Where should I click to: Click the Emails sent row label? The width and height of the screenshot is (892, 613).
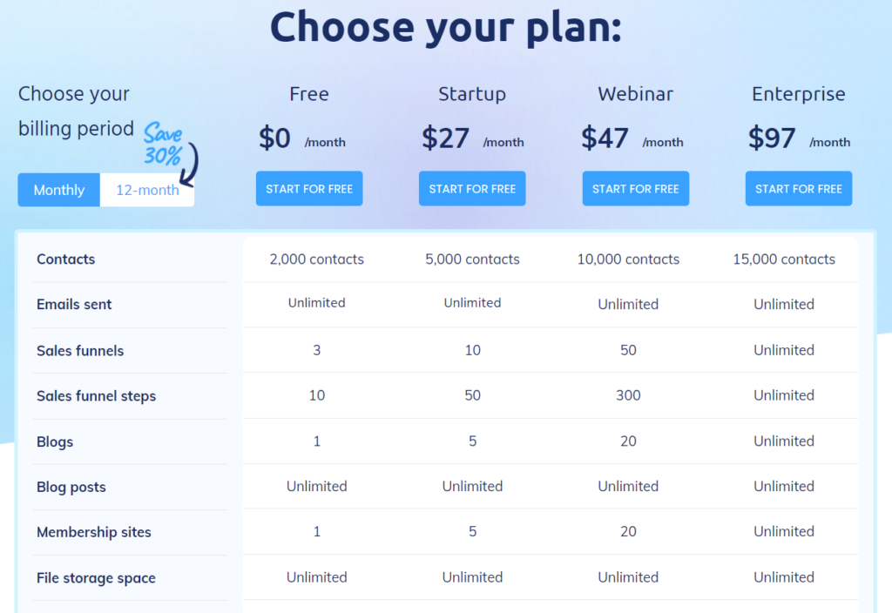coord(74,304)
